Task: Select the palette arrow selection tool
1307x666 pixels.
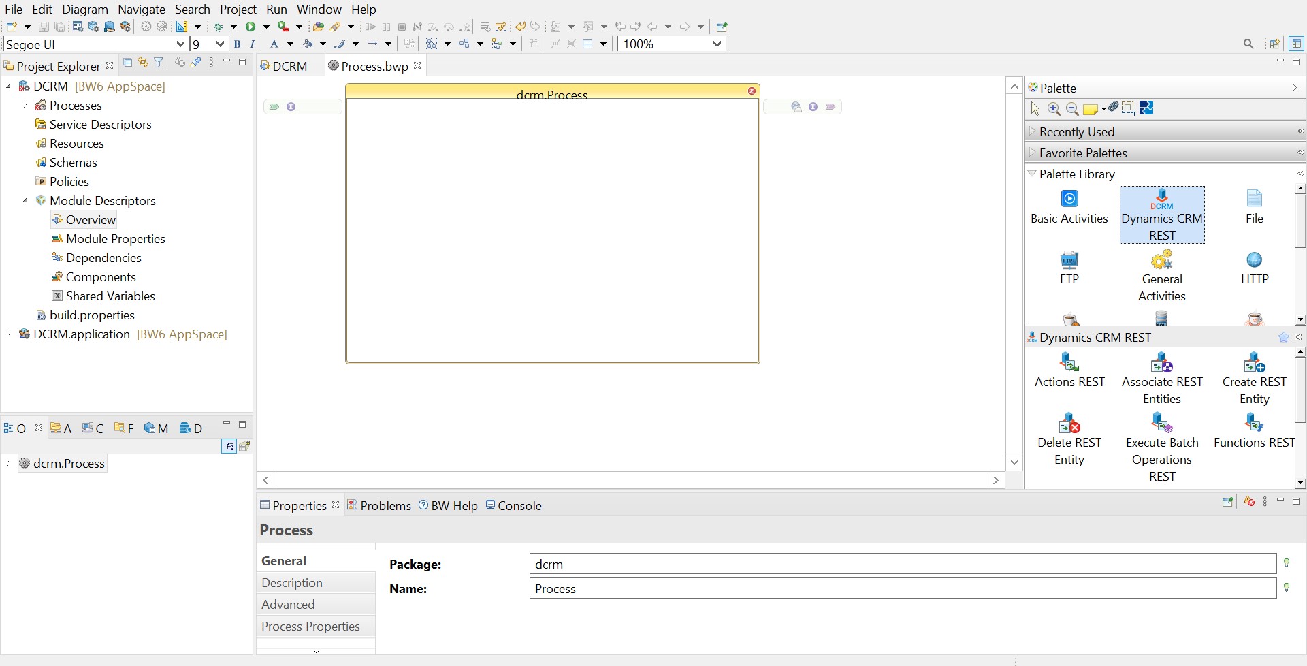Action: click(x=1035, y=108)
